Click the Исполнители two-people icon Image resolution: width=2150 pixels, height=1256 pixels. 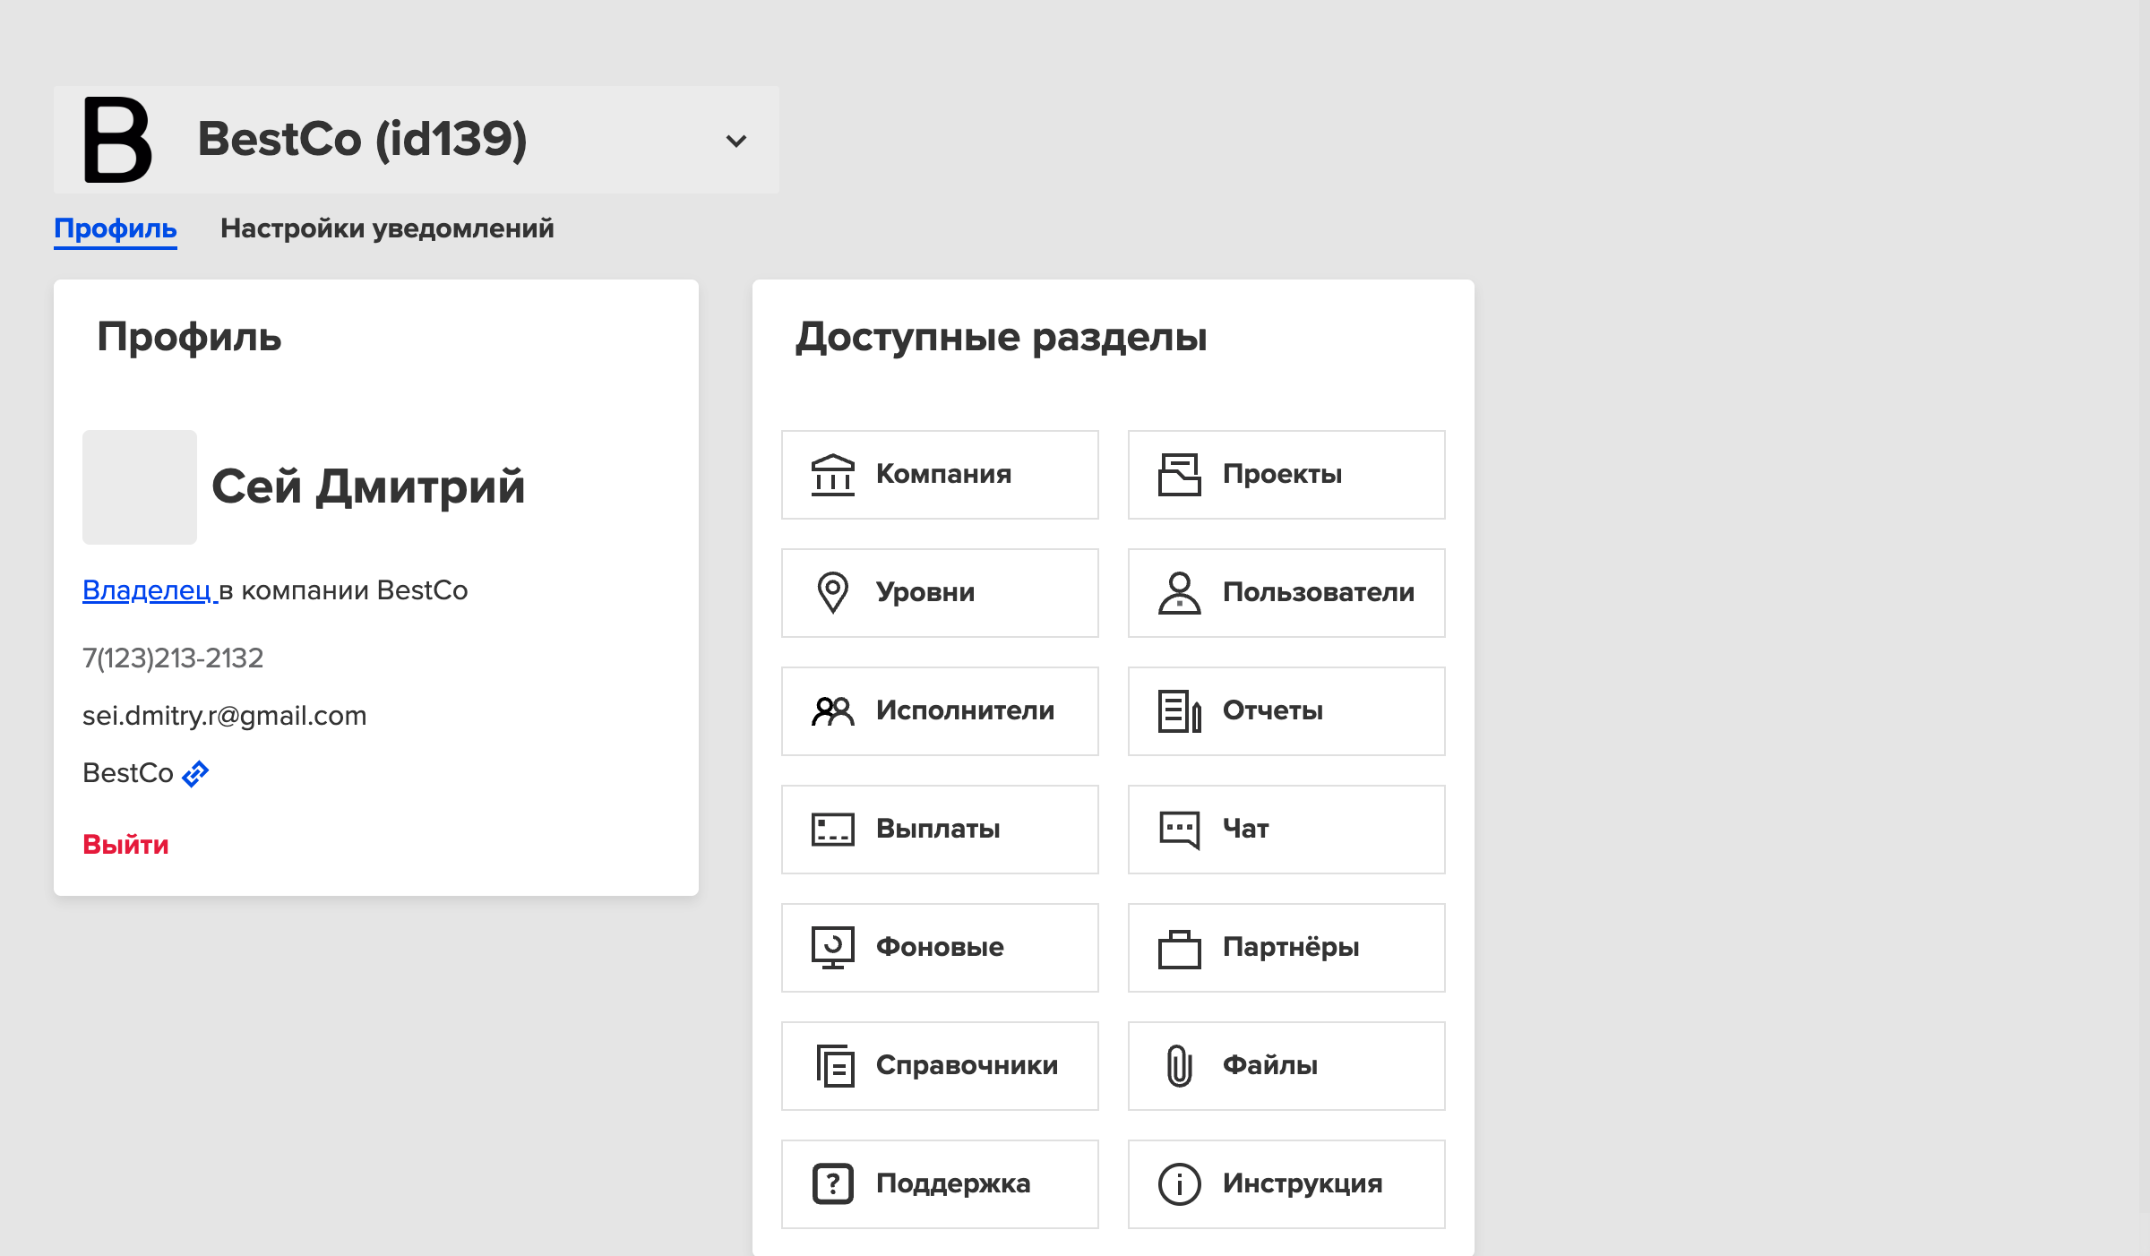832,711
